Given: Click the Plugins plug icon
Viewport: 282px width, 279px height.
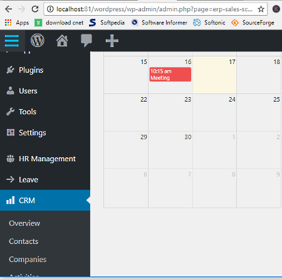Looking at the screenshot, I should pyautogui.click(x=11, y=70).
